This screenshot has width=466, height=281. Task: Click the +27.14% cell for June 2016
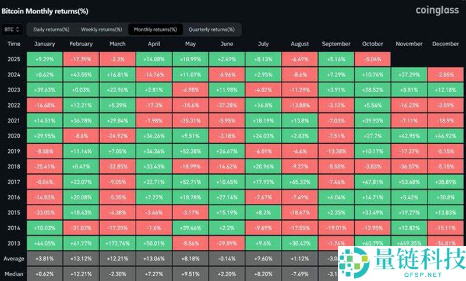coord(227,198)
